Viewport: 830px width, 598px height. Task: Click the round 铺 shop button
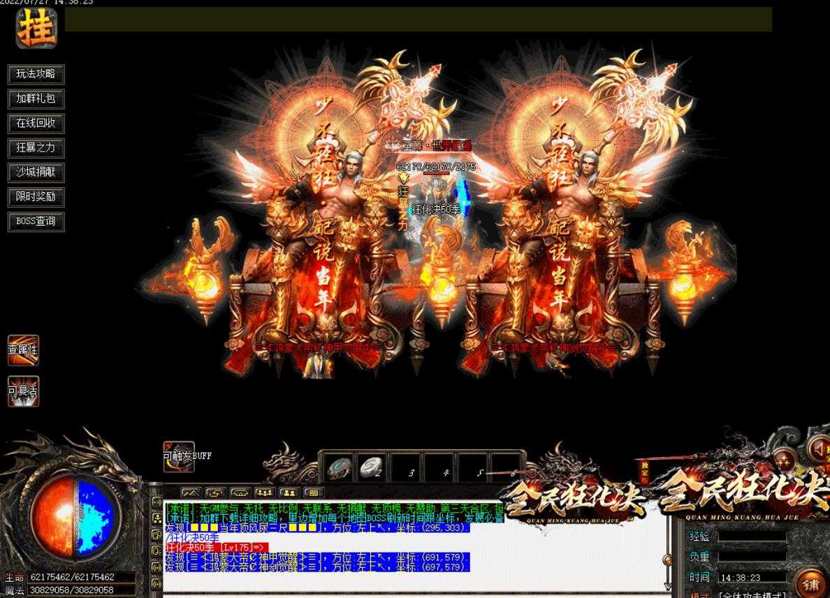810,583
